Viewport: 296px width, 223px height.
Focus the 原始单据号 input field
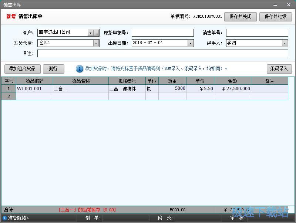162,33
